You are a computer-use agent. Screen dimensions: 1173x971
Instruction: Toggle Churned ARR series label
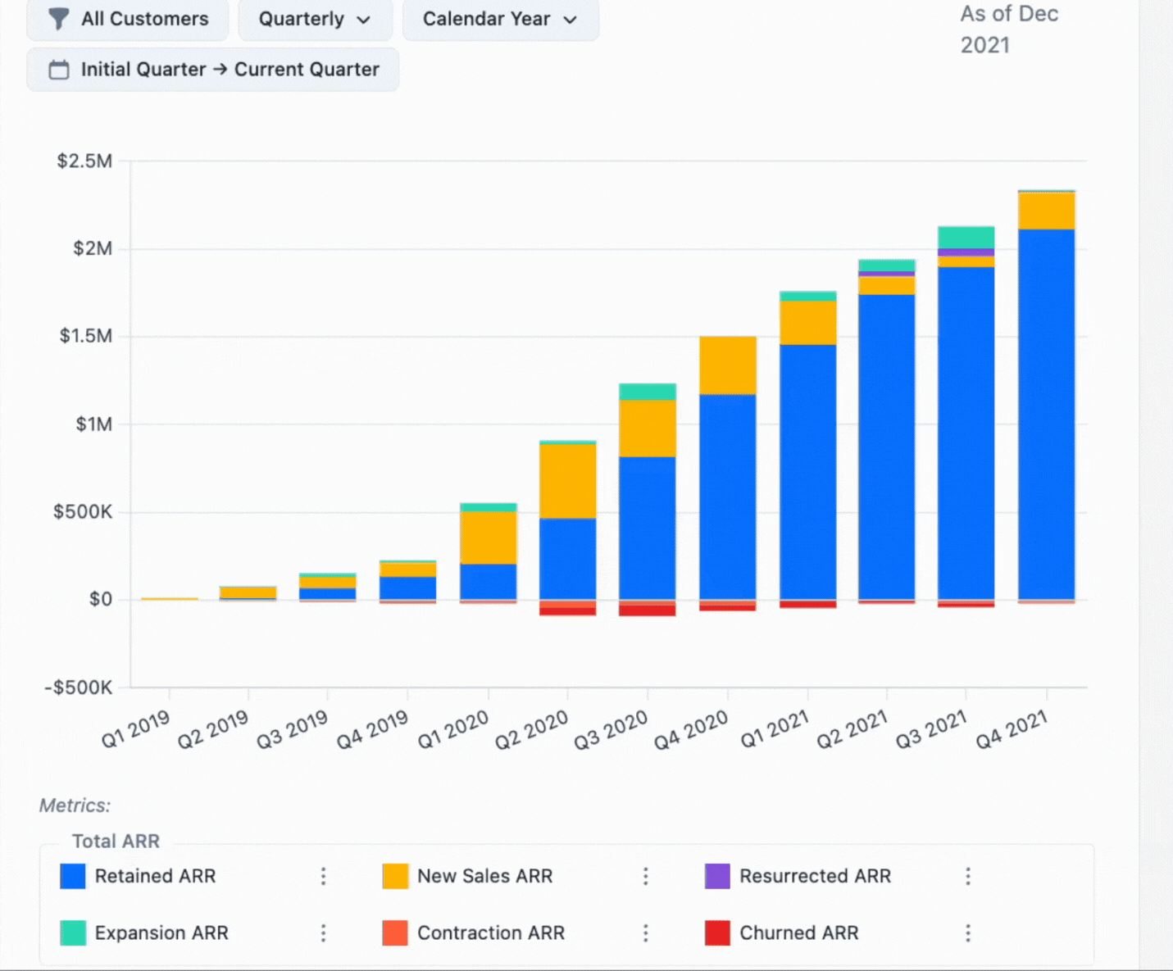tap(798, 933)
